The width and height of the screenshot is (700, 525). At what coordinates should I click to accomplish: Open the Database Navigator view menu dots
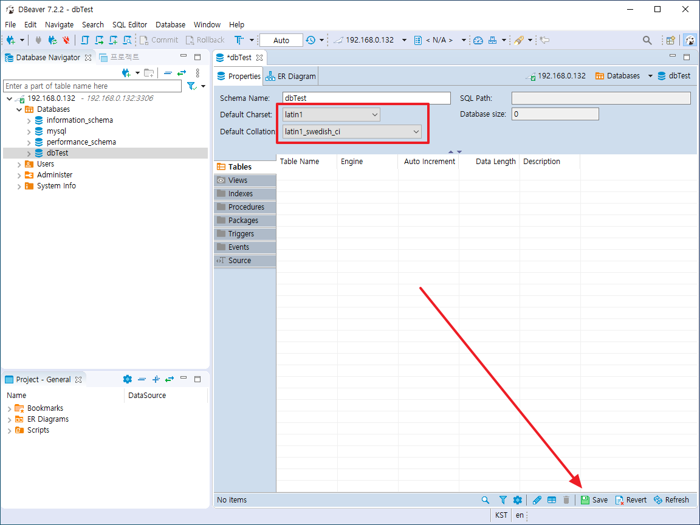pos(197,73)
